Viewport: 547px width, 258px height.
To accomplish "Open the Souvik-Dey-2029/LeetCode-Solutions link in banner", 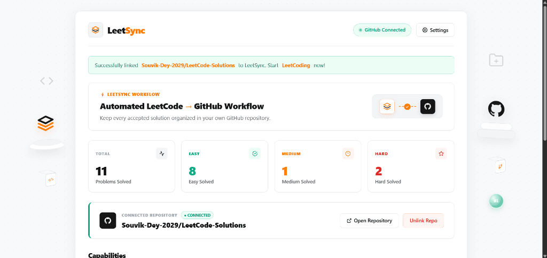I will pyautogui.click(x=188, y=65).
